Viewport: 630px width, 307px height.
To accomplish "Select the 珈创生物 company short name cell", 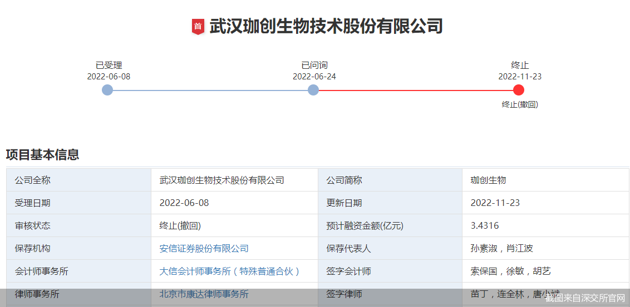I will [x=488, y=180].
